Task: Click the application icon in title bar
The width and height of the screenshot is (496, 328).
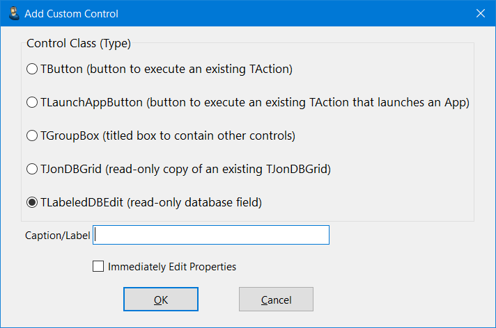Action: (x=13, y=13)
